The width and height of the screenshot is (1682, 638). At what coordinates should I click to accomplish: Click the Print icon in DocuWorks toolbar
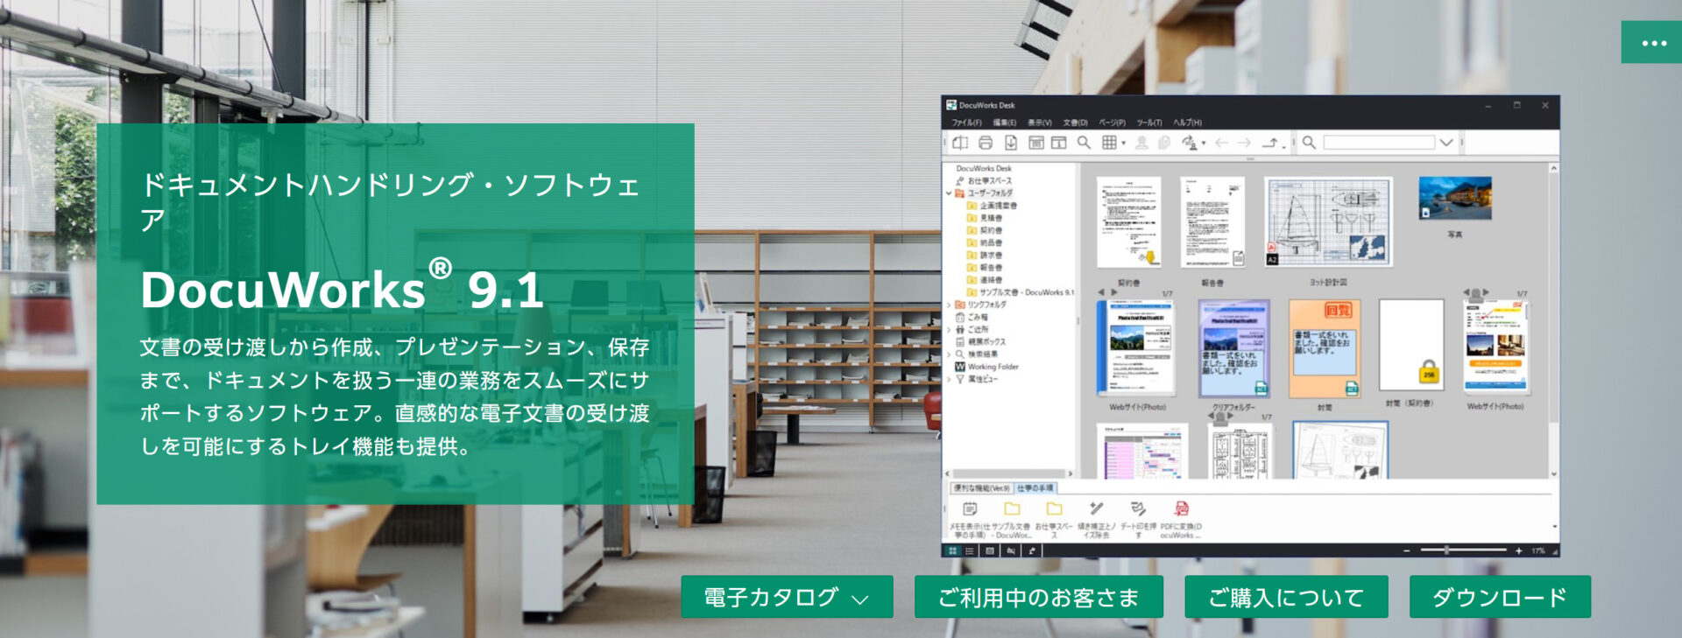coord(986,143)
